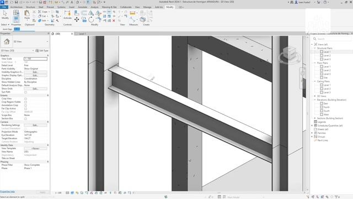Switch to the Architecture ribbon tab
Image resolution: width=353 pixels, height=199 pixels.
tap(17, 7)
